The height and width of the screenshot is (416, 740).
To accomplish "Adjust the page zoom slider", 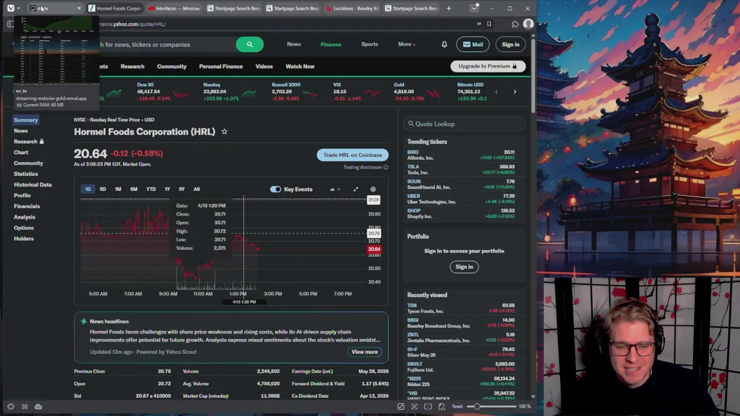I will 491,407.
